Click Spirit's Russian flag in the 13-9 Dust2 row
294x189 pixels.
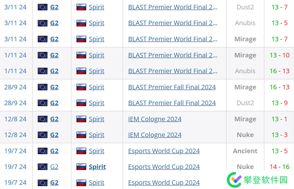(81, 103)
